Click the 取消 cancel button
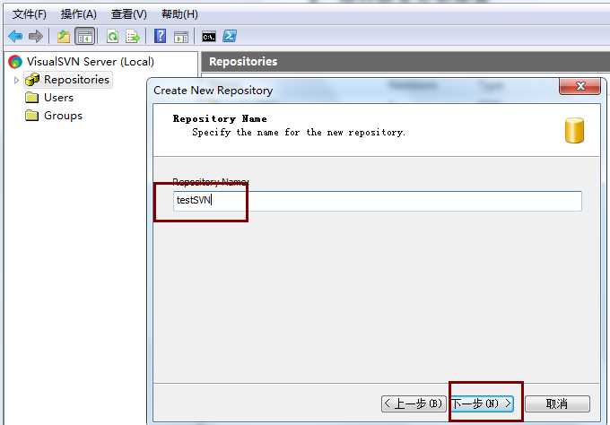The image size is (610, 425). (557, 403)
